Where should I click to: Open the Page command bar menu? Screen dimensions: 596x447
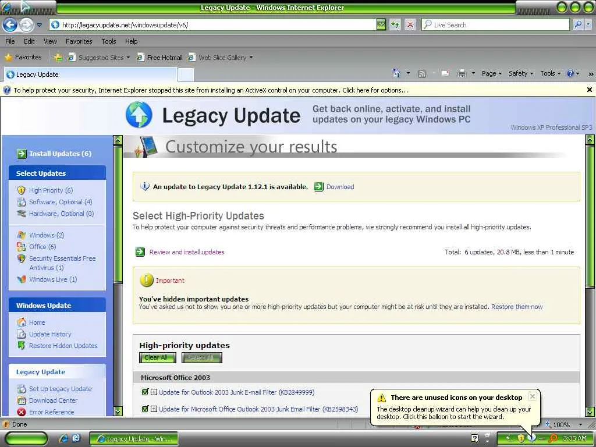tap(491, 73)
